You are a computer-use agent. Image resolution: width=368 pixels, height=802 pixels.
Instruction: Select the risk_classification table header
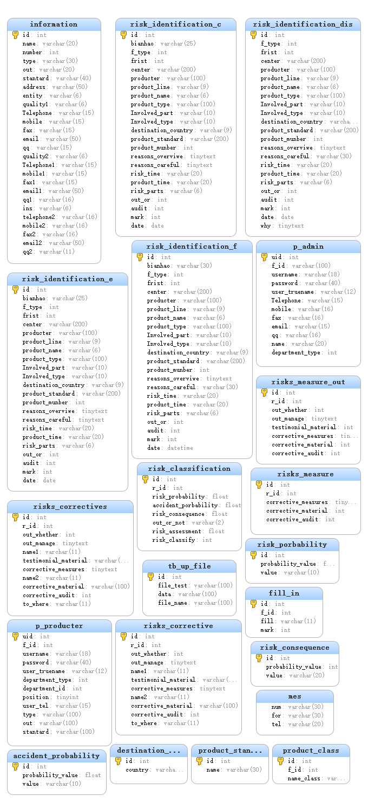pyautogui.click(x=189, y=469)
